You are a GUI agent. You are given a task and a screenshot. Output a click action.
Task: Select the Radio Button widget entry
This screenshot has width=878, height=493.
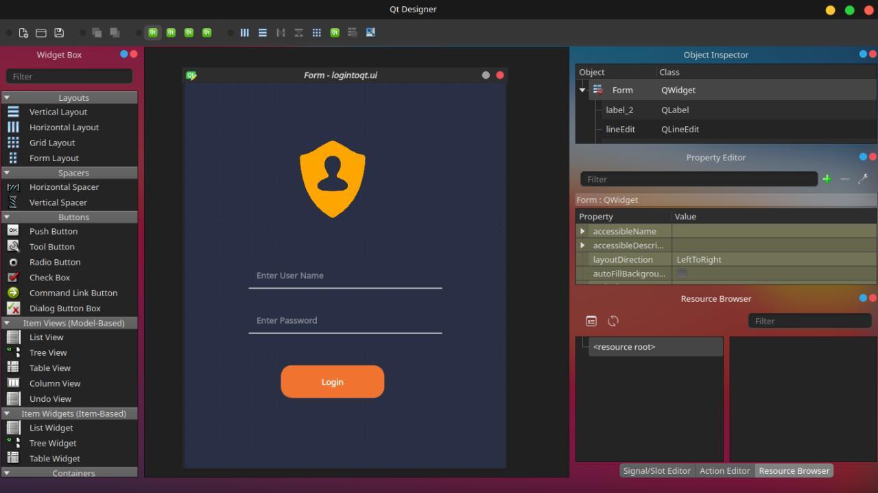55,262
